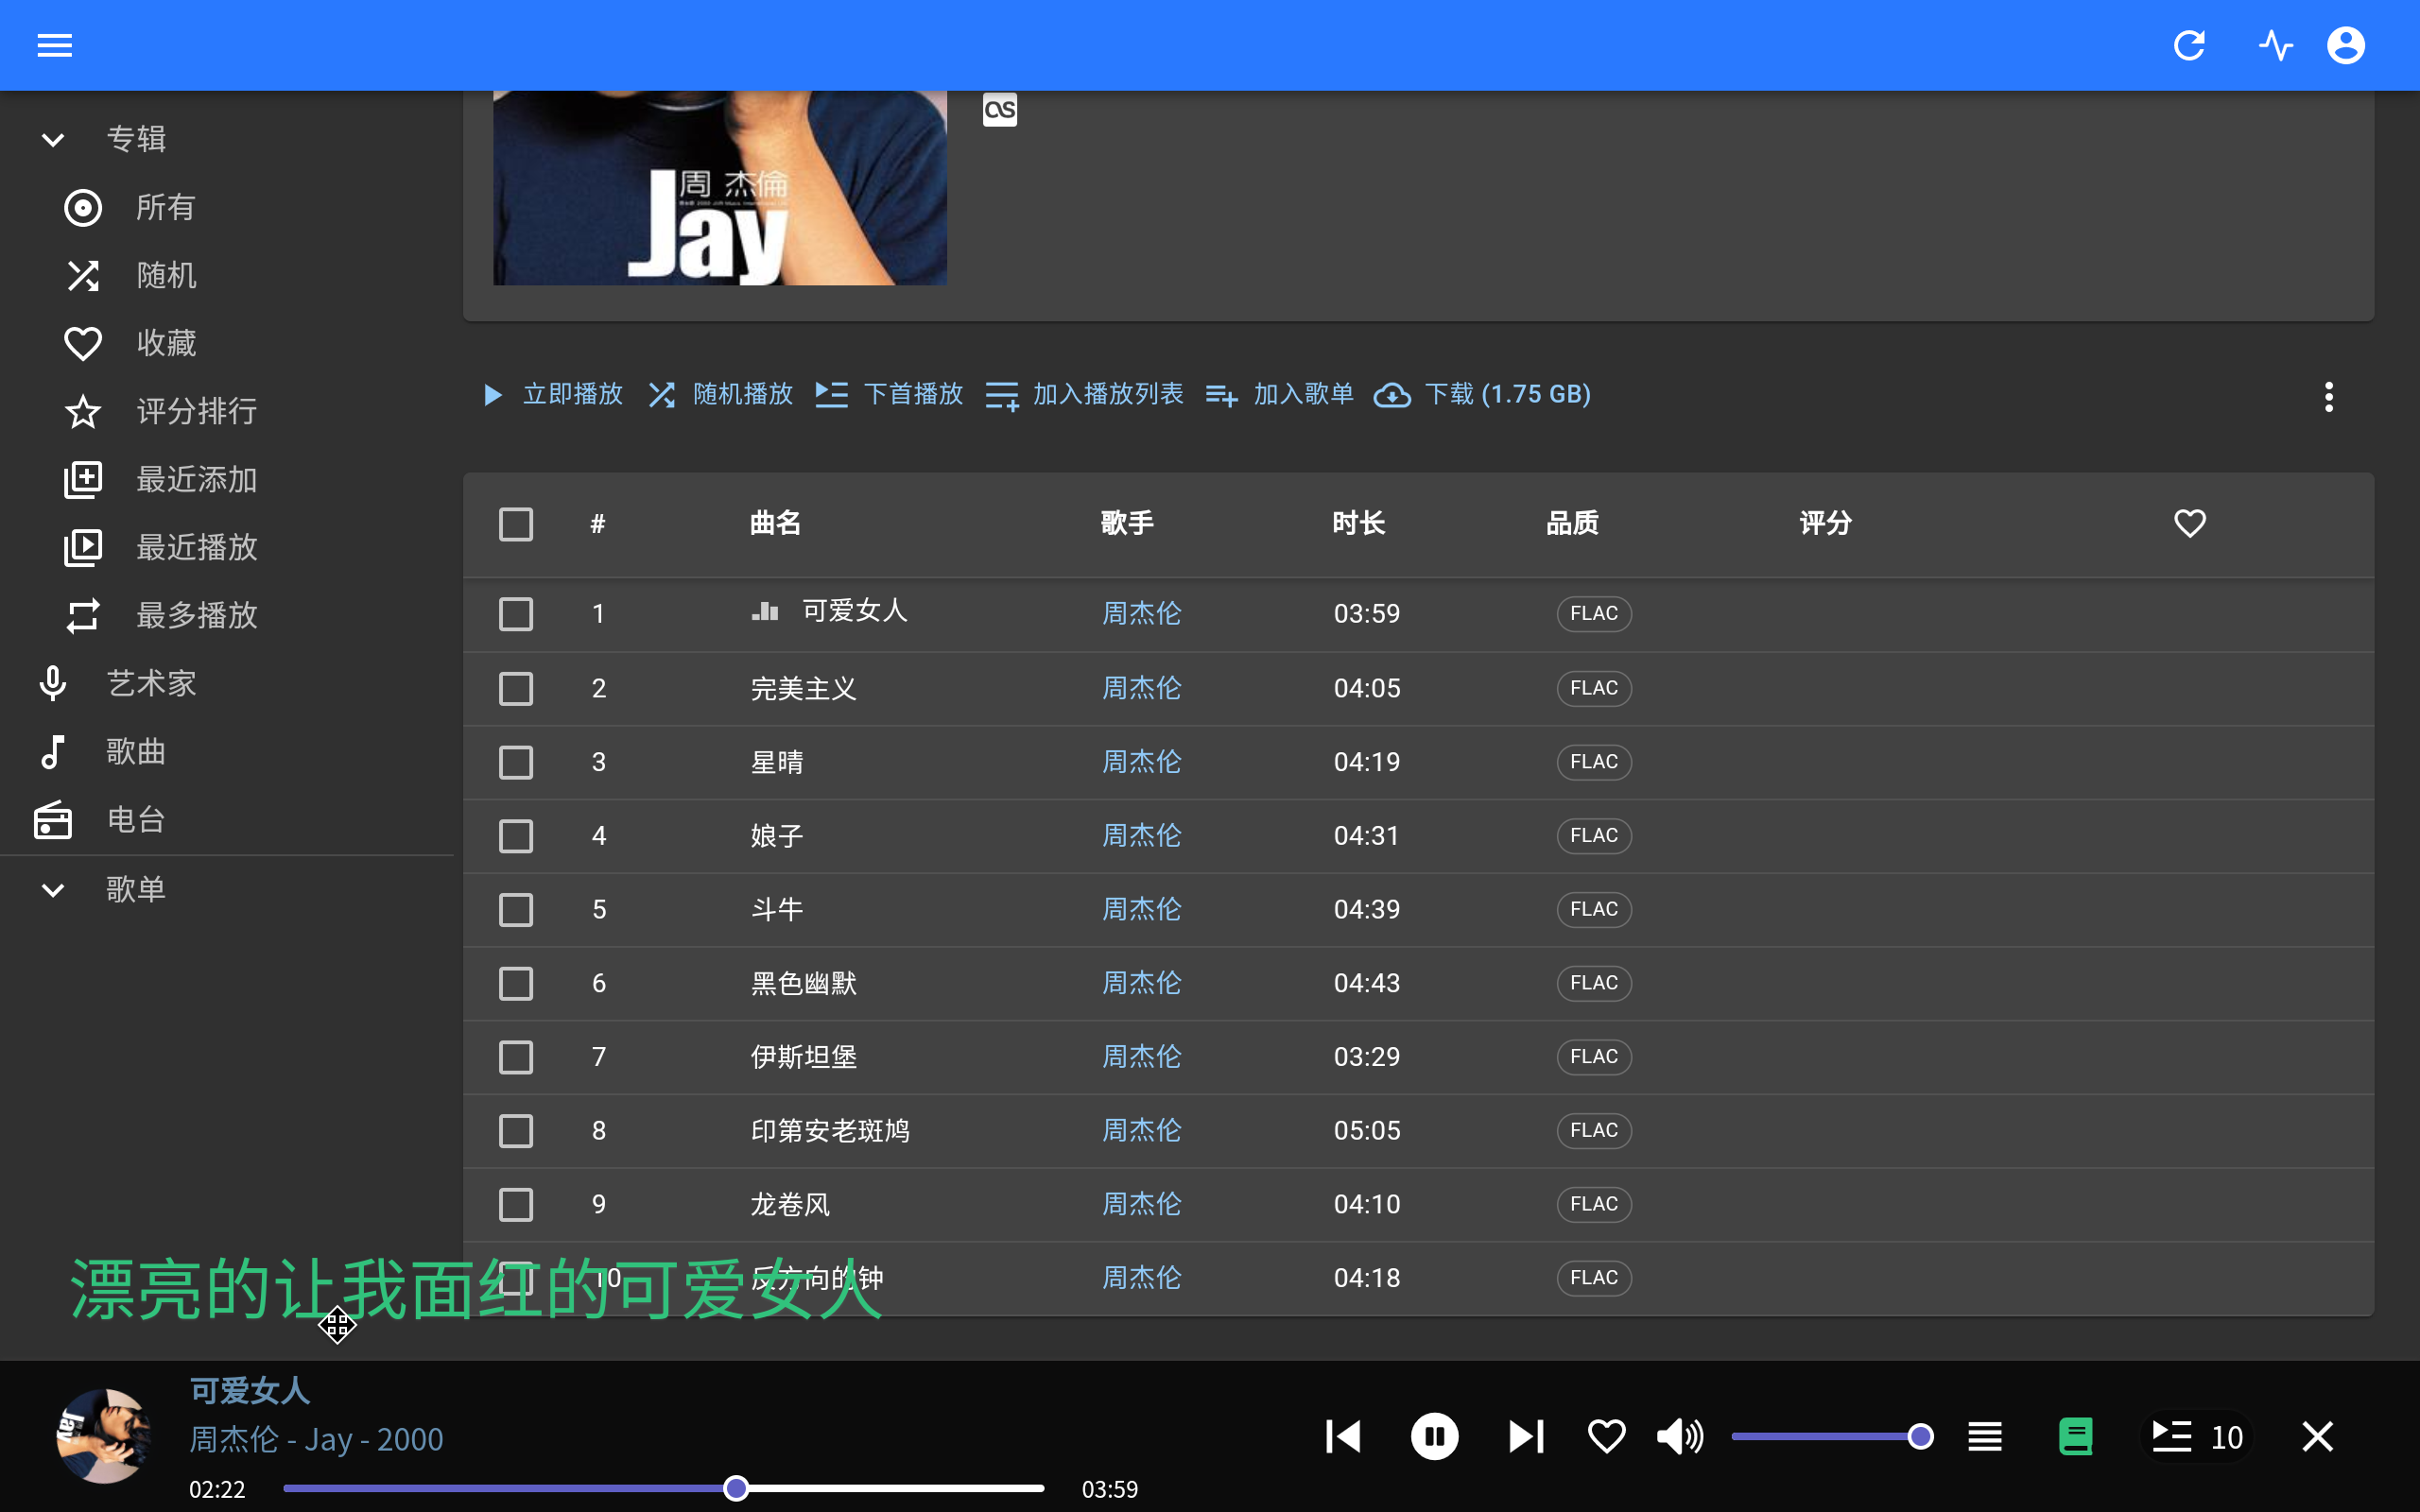This screenshot has height=1512, width=2420.
Task: Toggle the green lyrics icon
Action: [2076, 1437]
